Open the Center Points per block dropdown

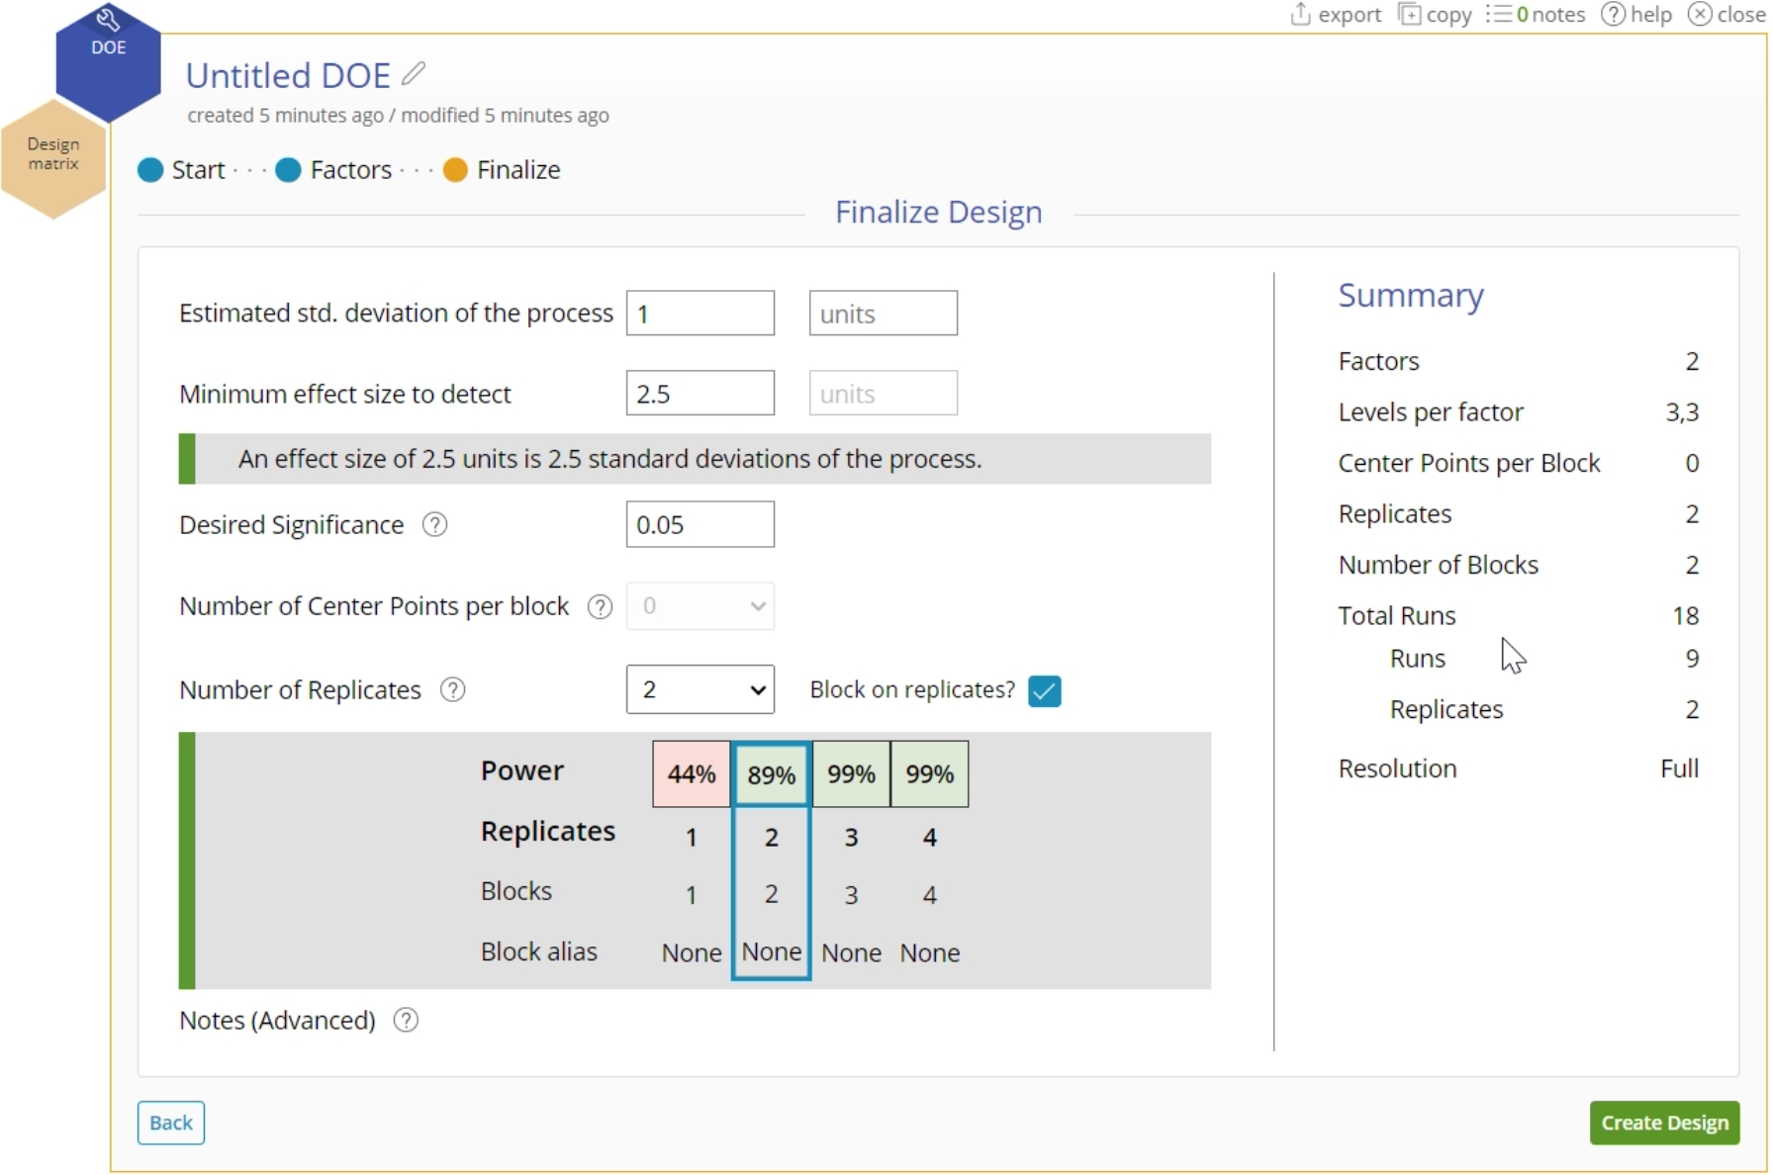(700, 606)
